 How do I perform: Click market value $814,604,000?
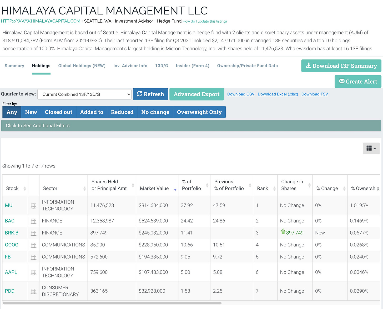click(x=153, y=205)
